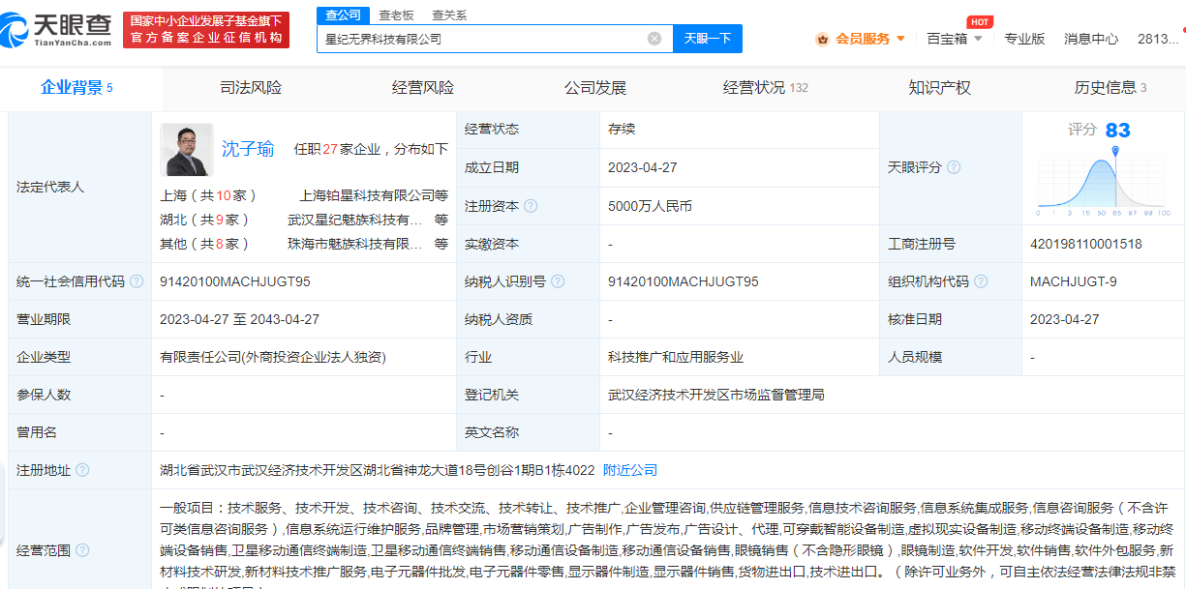Click help icon beside 统一社会信用代码
The image size is (1186, 589).
137,281
